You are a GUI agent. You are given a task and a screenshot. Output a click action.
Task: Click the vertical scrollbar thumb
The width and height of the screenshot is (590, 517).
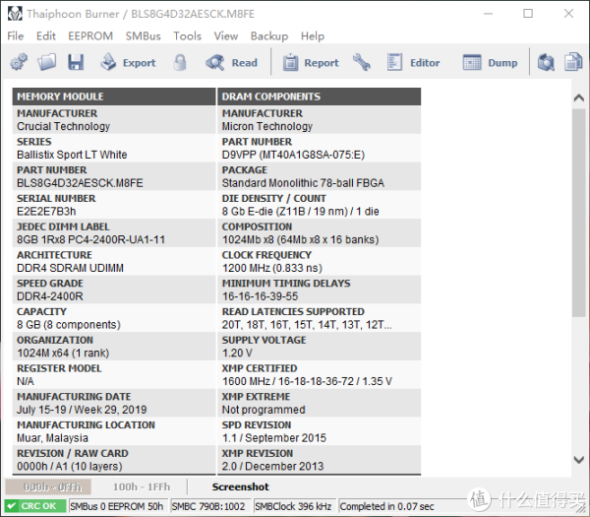coord(579,213)
